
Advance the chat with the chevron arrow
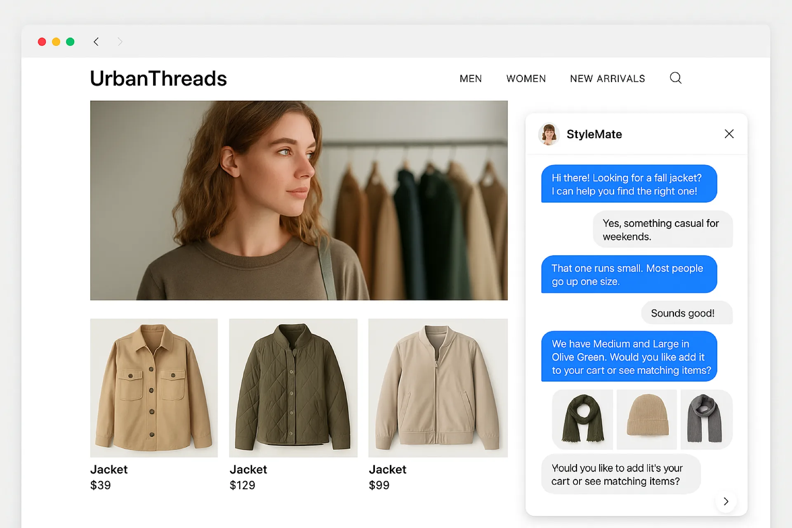point(726,501)
